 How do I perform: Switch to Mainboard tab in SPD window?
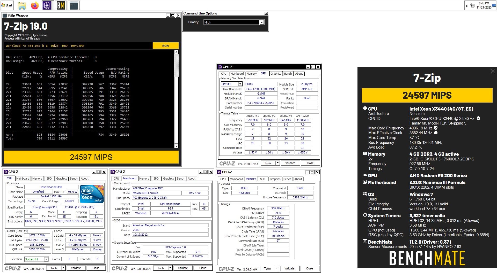[x=237, y=74]
